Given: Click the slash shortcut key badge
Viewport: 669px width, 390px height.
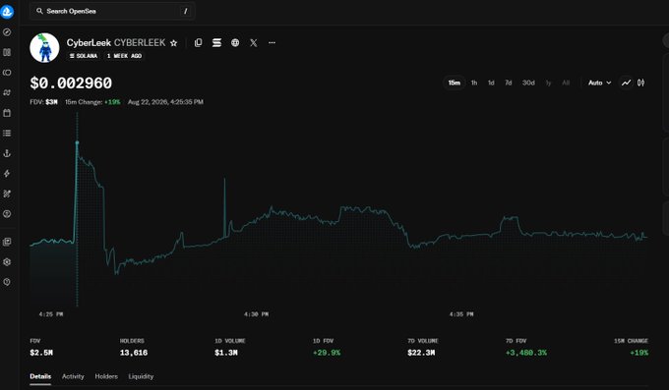Looking at the screenshot, I should click(x=185, y=11).
